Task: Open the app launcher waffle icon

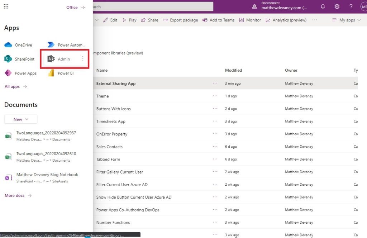Action: point(6,6)
